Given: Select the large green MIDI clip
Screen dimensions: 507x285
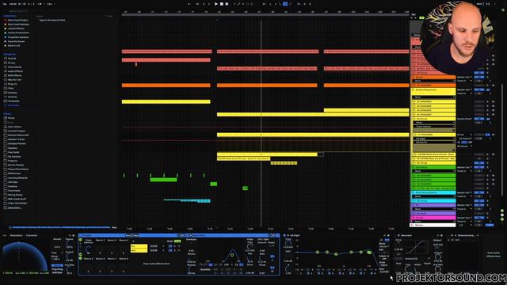Looking at the screenshot, I should (164, 180).
